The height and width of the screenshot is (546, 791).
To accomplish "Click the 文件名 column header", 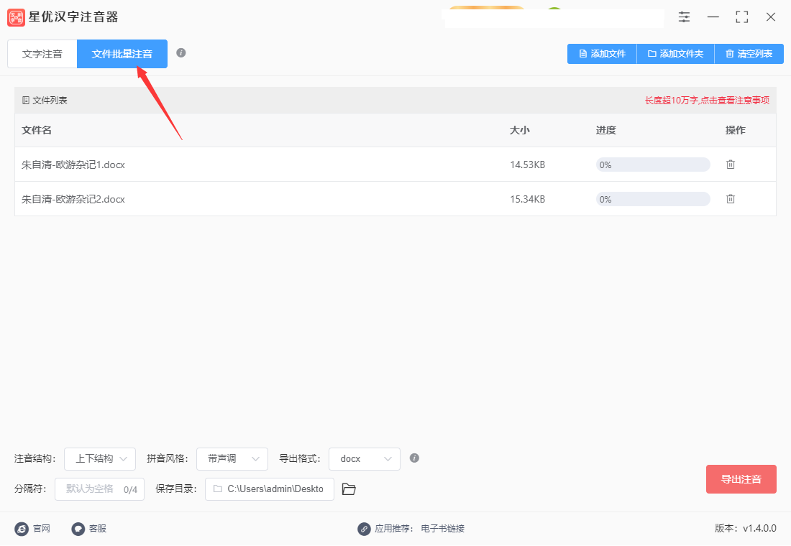I will coord(37,130).
